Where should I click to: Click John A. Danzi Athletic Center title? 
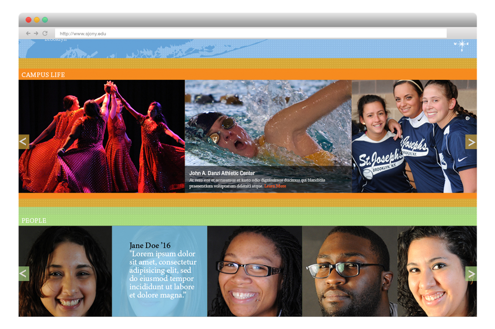click(222, 173)
